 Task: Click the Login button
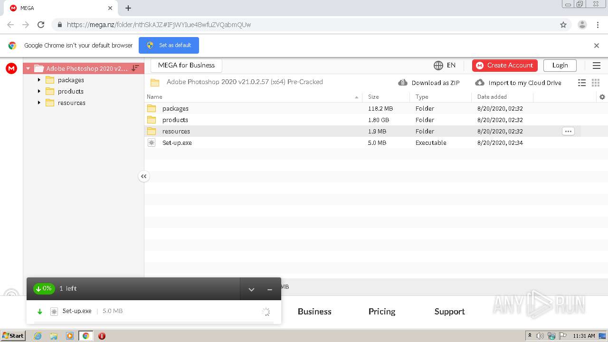pos(560,66)
